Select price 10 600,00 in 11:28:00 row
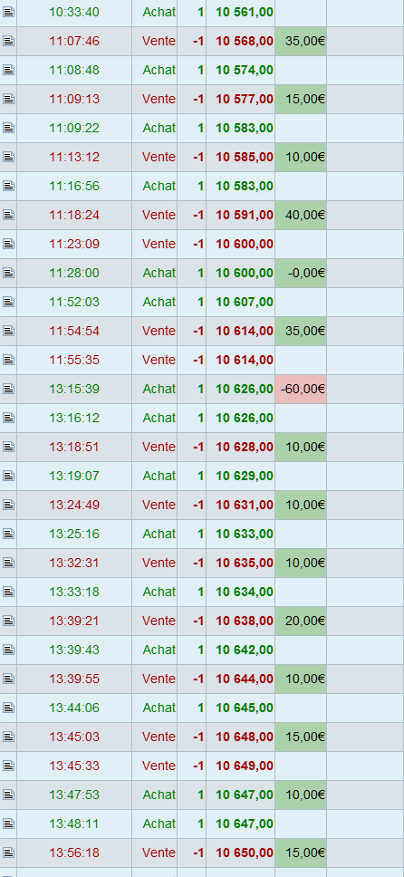This screenshot has width=404, height=877. tap(245, 273)
